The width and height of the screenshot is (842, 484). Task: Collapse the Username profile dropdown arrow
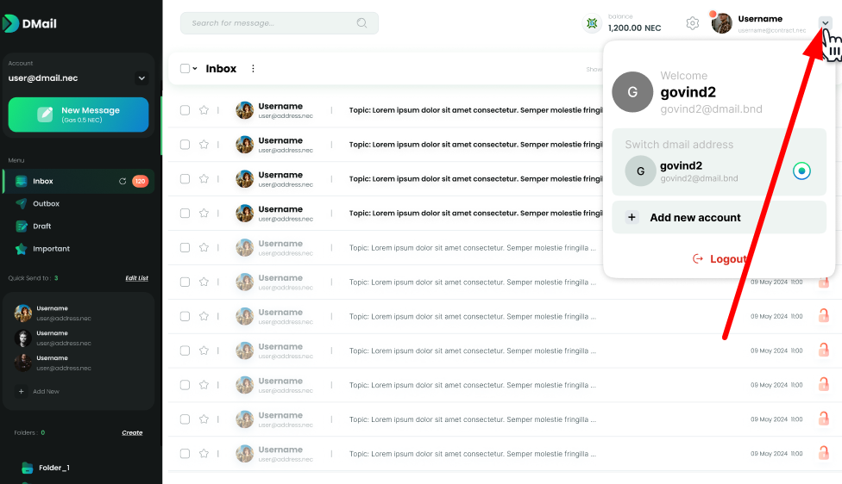[825, 23]
